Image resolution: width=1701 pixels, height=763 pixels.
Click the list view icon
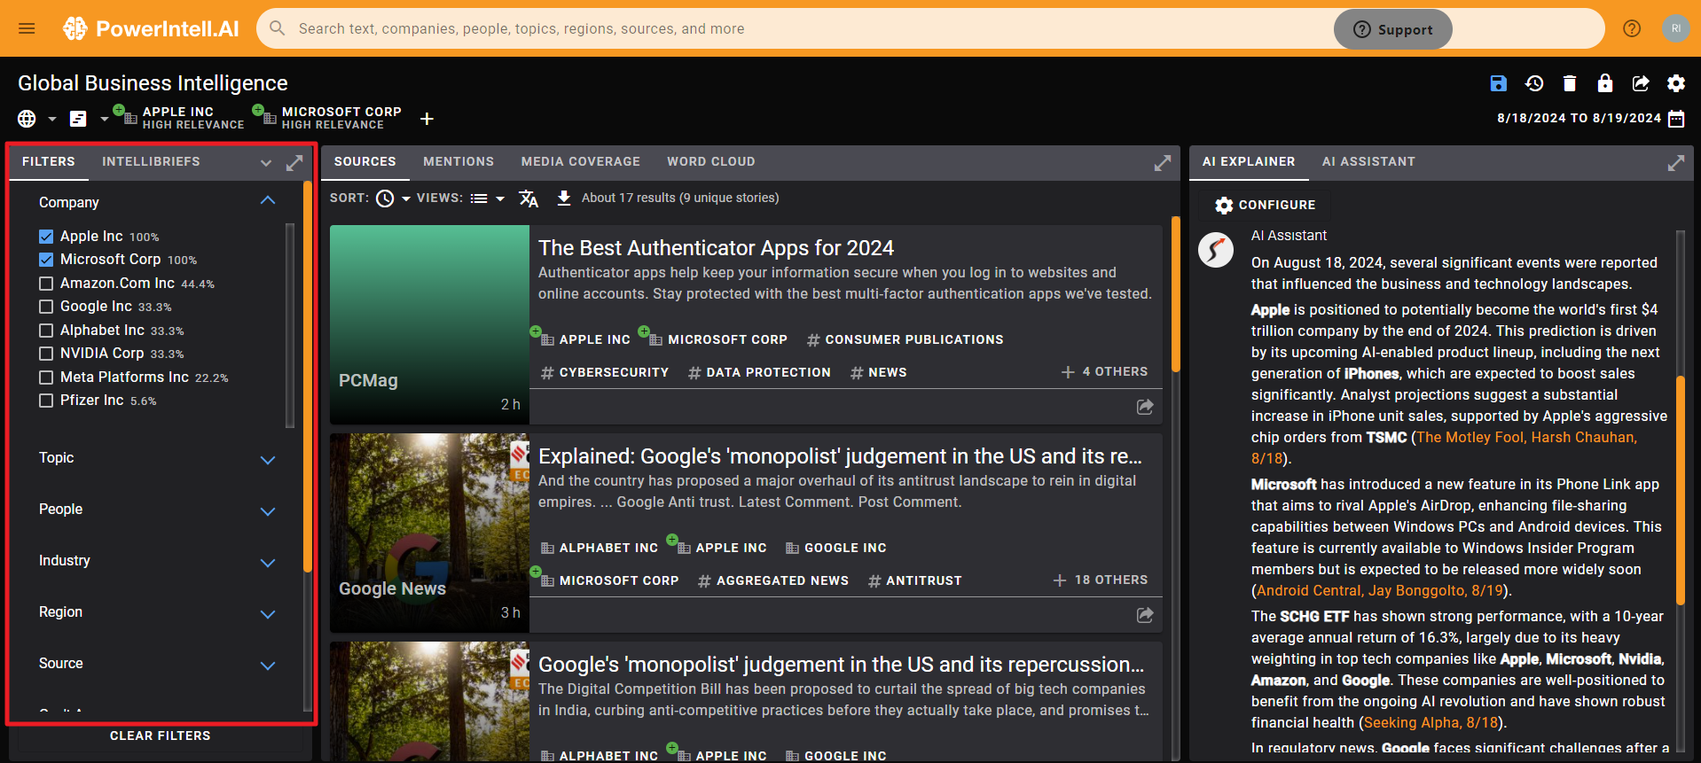pos(479,199)
